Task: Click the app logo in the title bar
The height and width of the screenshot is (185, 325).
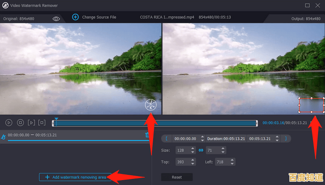Action: tap(6, 5)
